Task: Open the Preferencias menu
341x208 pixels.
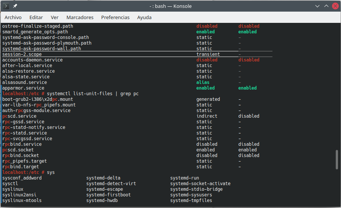Action: pos(115,17)
